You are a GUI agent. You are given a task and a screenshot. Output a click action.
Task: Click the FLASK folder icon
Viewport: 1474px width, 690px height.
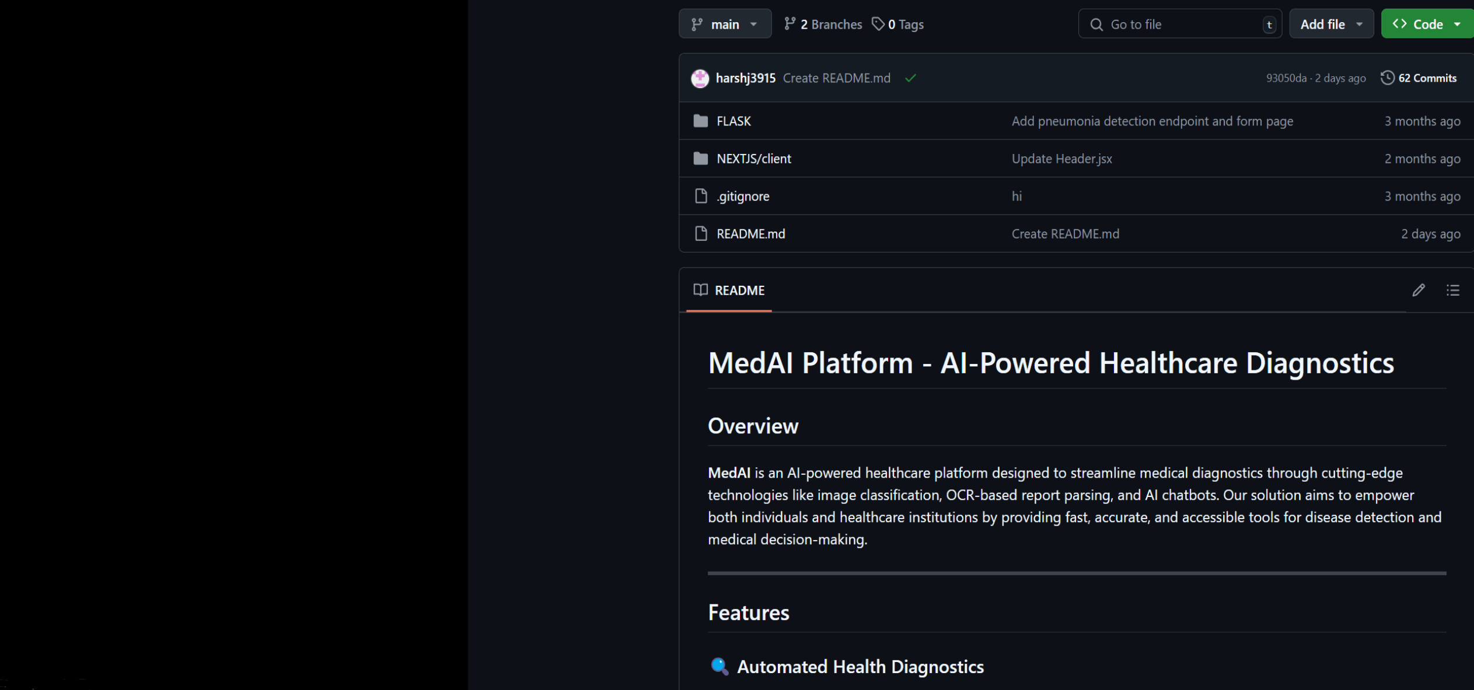click(700, 121)
